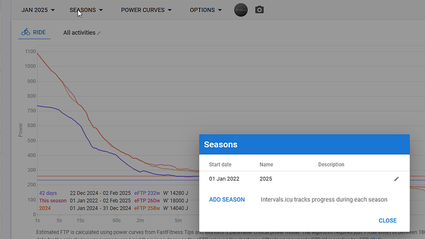Expand the OPTIONS menu
425x239 pixels.
[x=206, y=10]
